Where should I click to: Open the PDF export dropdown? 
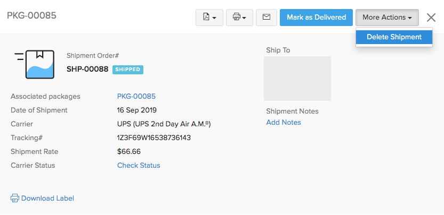(x=209, y=18)
